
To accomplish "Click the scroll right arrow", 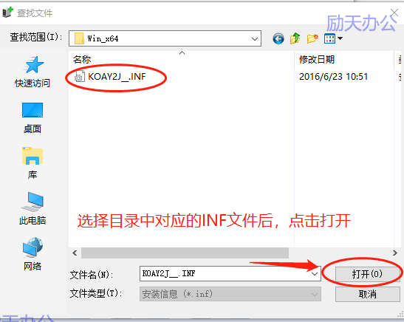I will (x=394, y=253).
